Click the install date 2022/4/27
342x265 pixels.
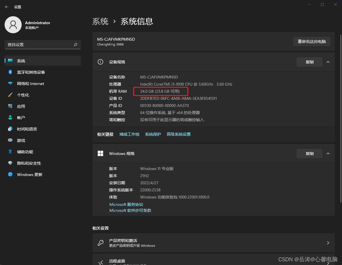pyautogui.click(x=149, y=183)
